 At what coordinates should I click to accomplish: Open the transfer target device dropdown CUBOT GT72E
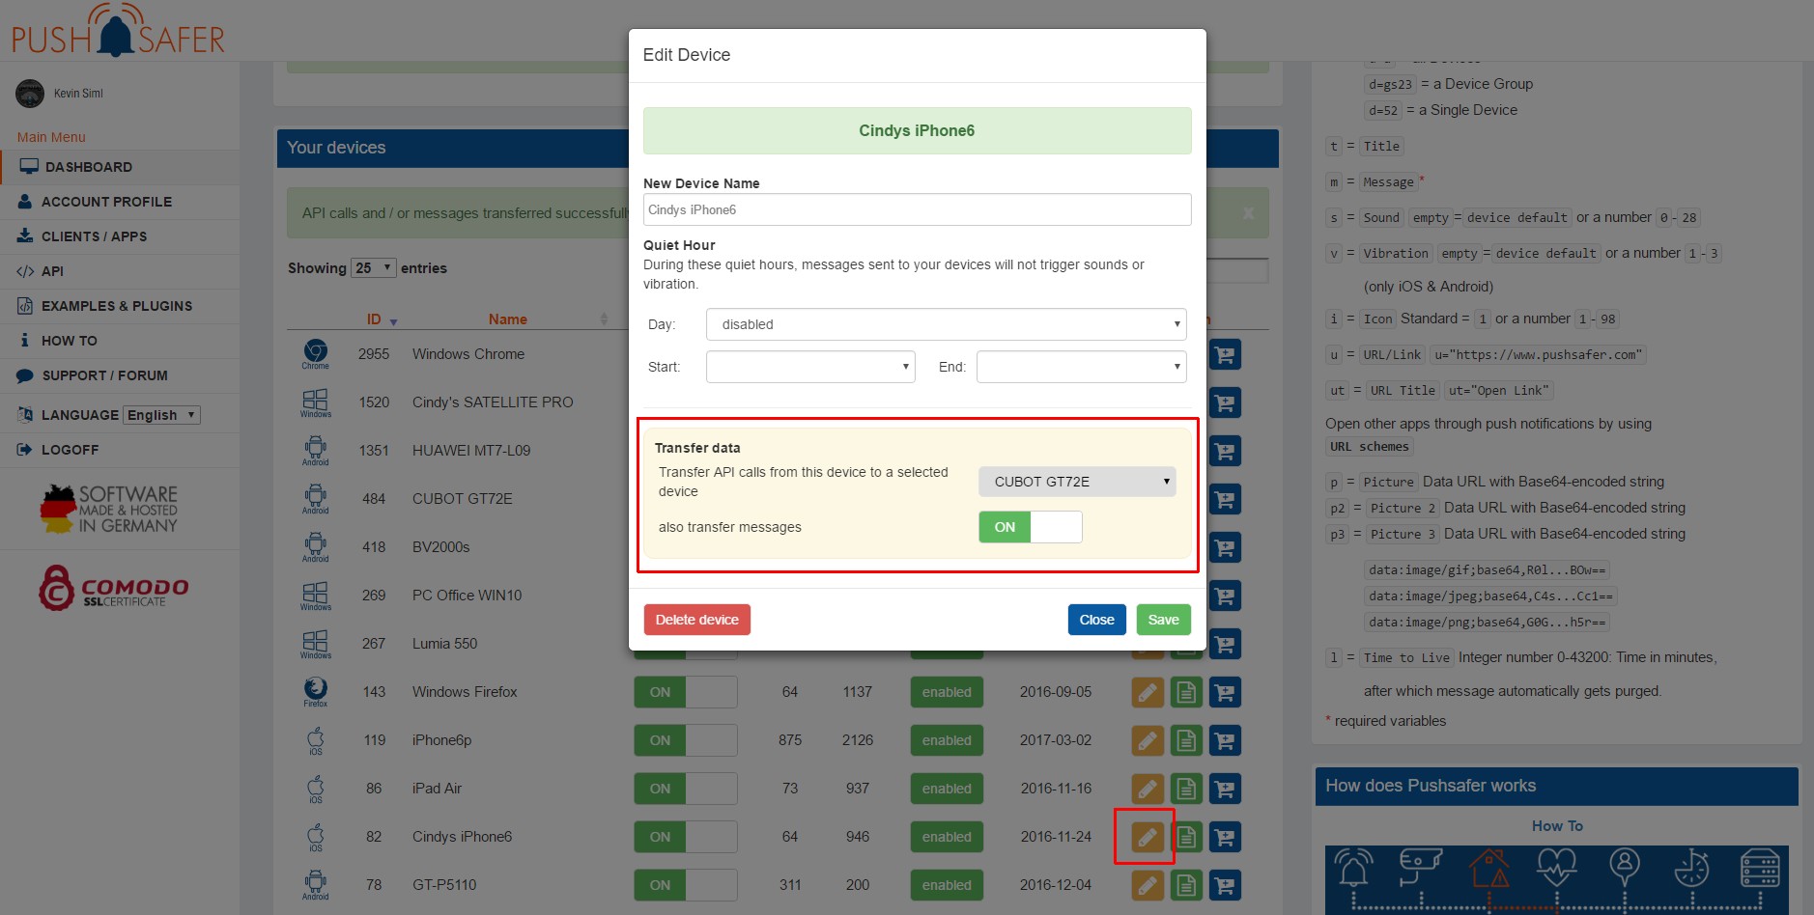(1077, 482)
